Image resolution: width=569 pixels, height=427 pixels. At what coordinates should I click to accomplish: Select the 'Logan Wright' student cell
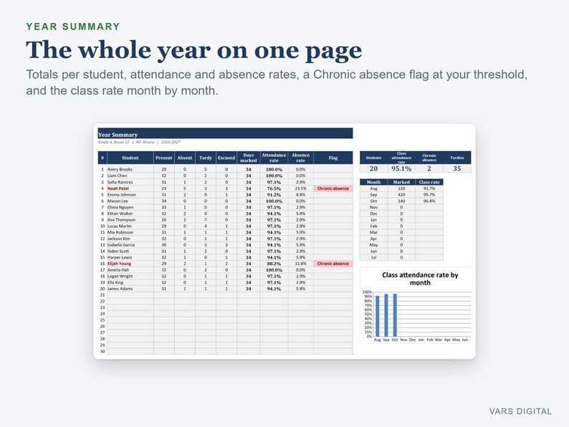[130, 276]
